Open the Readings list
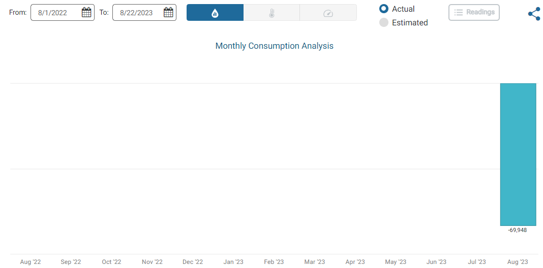 click(x=474, y=12)
